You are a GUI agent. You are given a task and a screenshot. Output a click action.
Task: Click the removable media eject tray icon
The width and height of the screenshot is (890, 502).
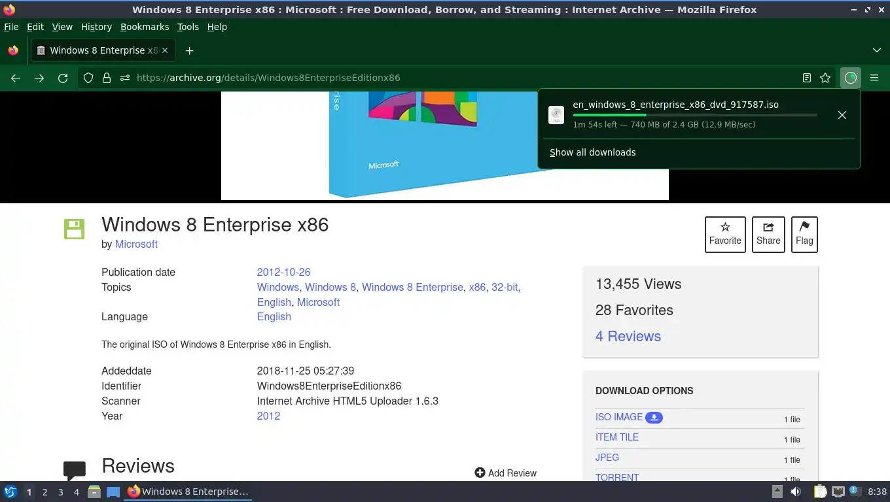pos(777,492)
